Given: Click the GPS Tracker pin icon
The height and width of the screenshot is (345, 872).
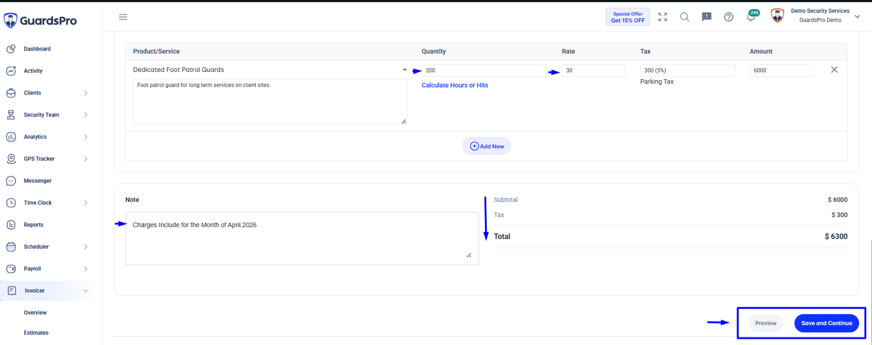Looking at the screenshot, I should (11, 159).
